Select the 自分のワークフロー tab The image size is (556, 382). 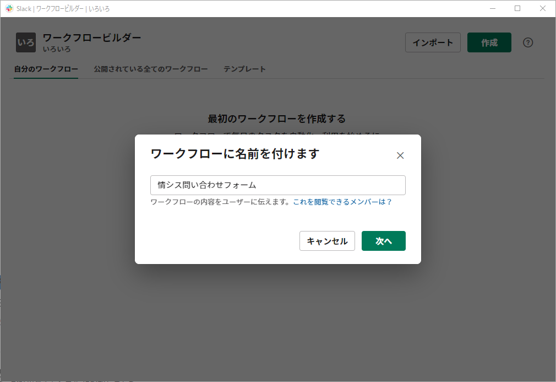click(46, 69)
